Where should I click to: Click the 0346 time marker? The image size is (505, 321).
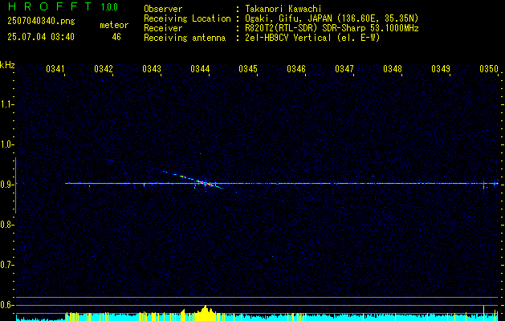click(296, 69)
